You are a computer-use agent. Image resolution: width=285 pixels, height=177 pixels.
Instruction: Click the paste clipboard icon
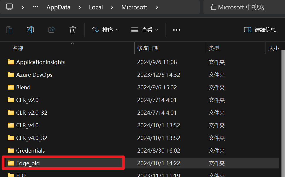point(9,30)
